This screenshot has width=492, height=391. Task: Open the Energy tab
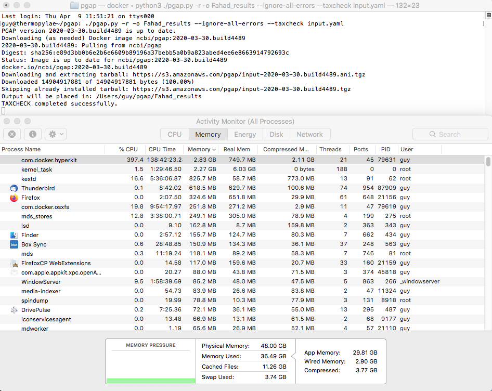pyautogui.click(x=245, y=134)
